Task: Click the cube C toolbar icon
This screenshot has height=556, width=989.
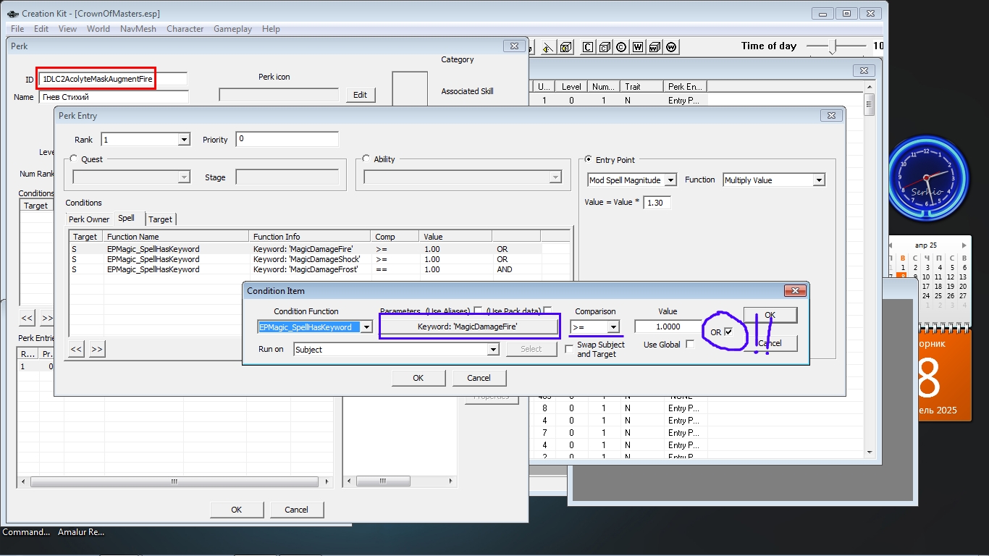Action: [x=605, y=47]
